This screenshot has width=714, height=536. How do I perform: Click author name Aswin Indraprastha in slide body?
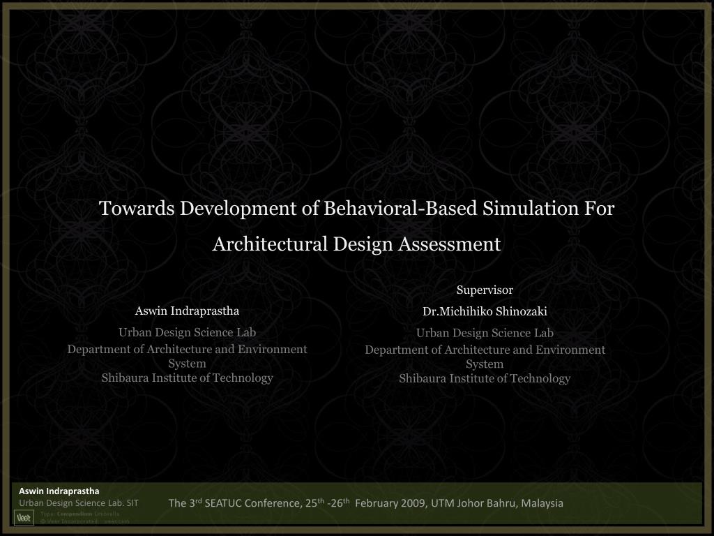(x=187, y=311)
